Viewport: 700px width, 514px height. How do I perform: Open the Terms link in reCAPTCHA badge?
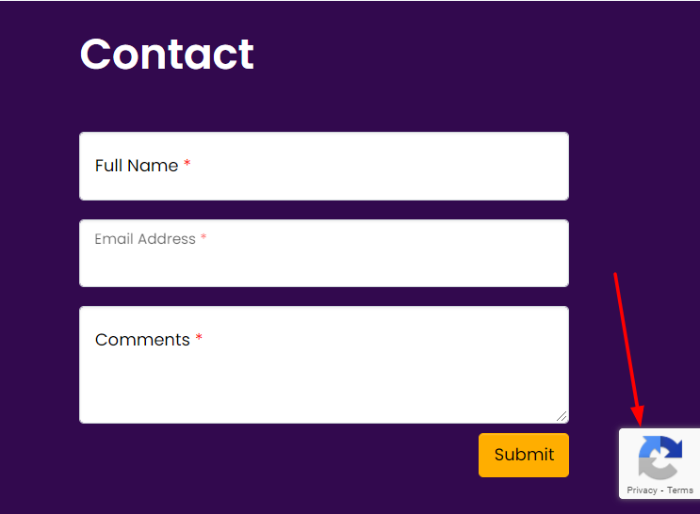tap(680, 490)
